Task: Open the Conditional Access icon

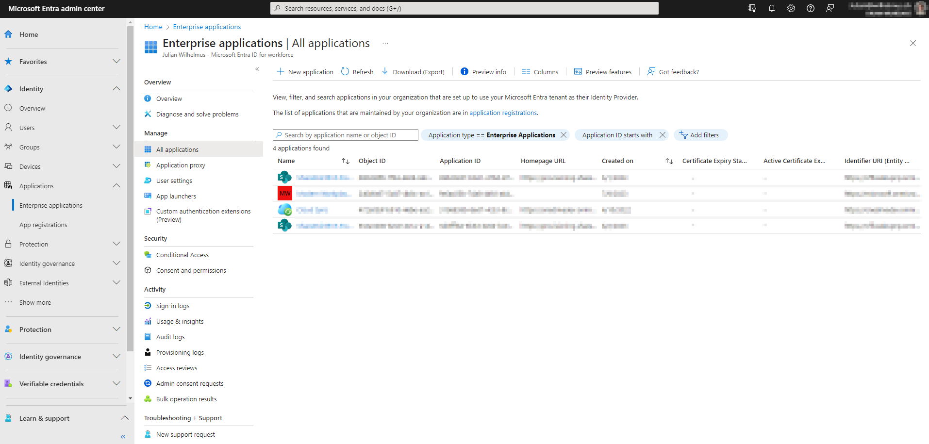Action: pyautogui.click(x=148, y=255)
